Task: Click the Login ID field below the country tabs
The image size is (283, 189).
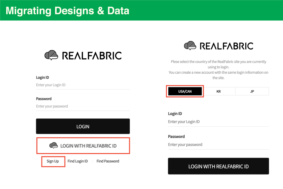Action: click(218, 122)
